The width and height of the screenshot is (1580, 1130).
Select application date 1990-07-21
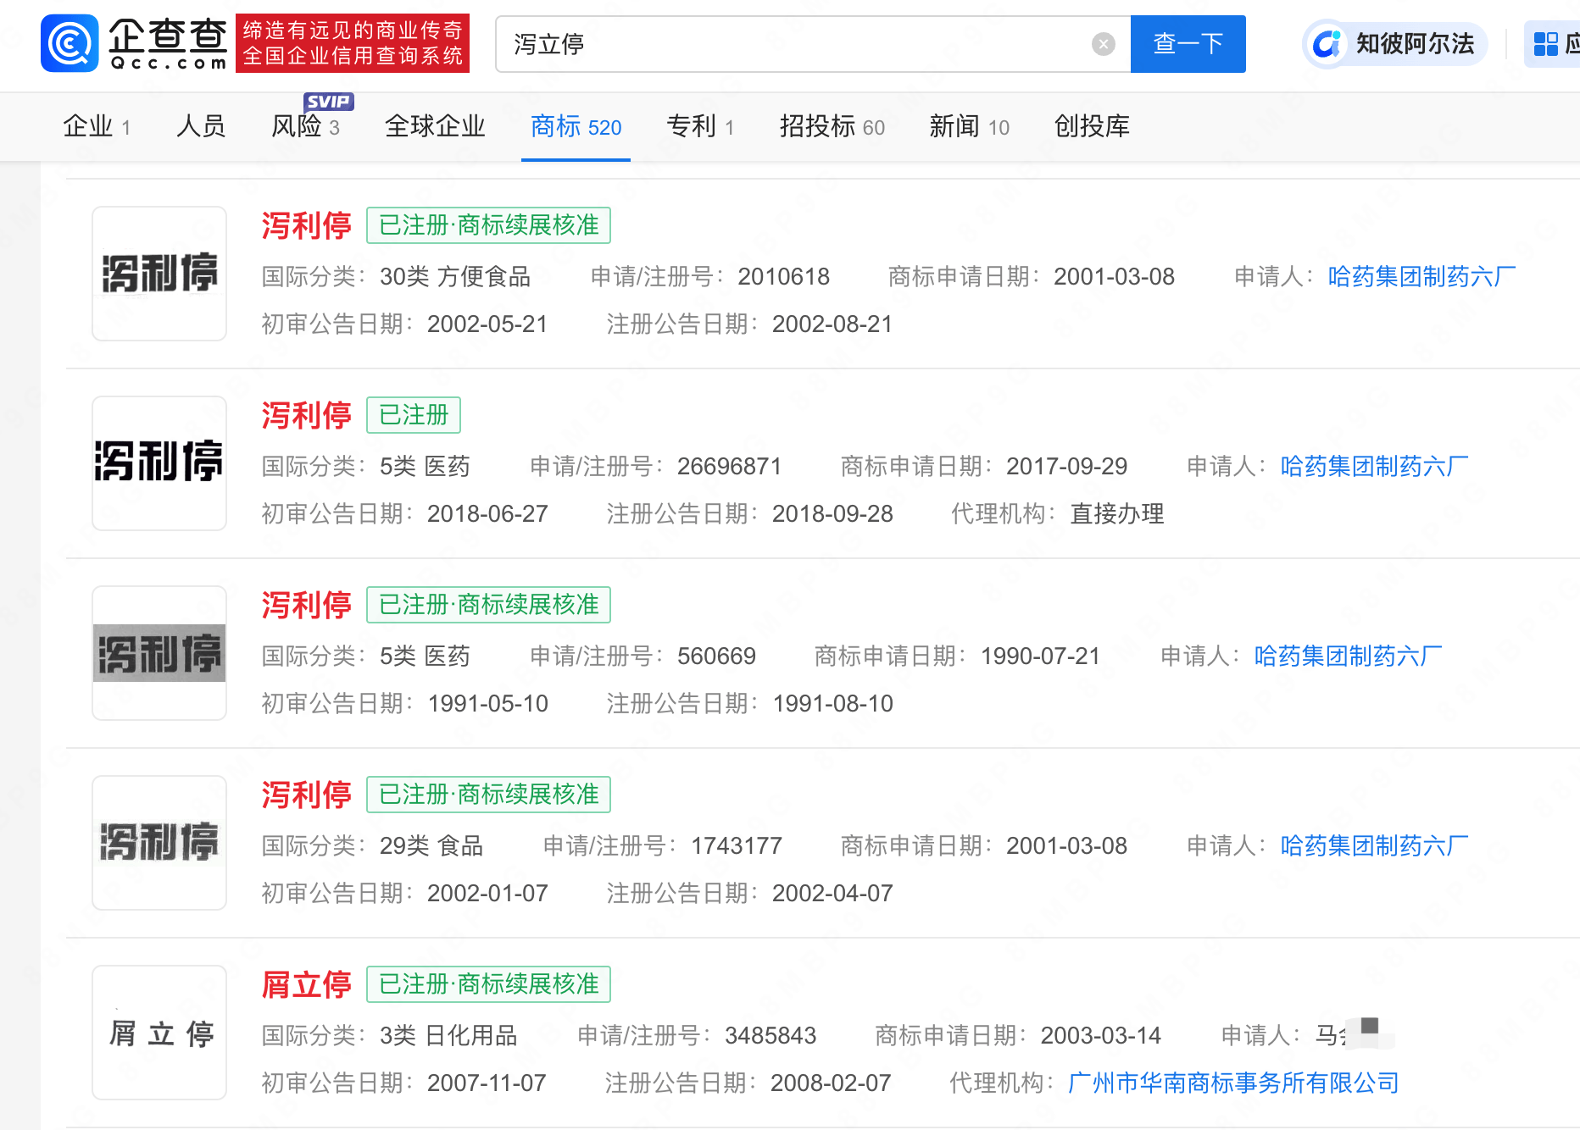[1040, 656]
